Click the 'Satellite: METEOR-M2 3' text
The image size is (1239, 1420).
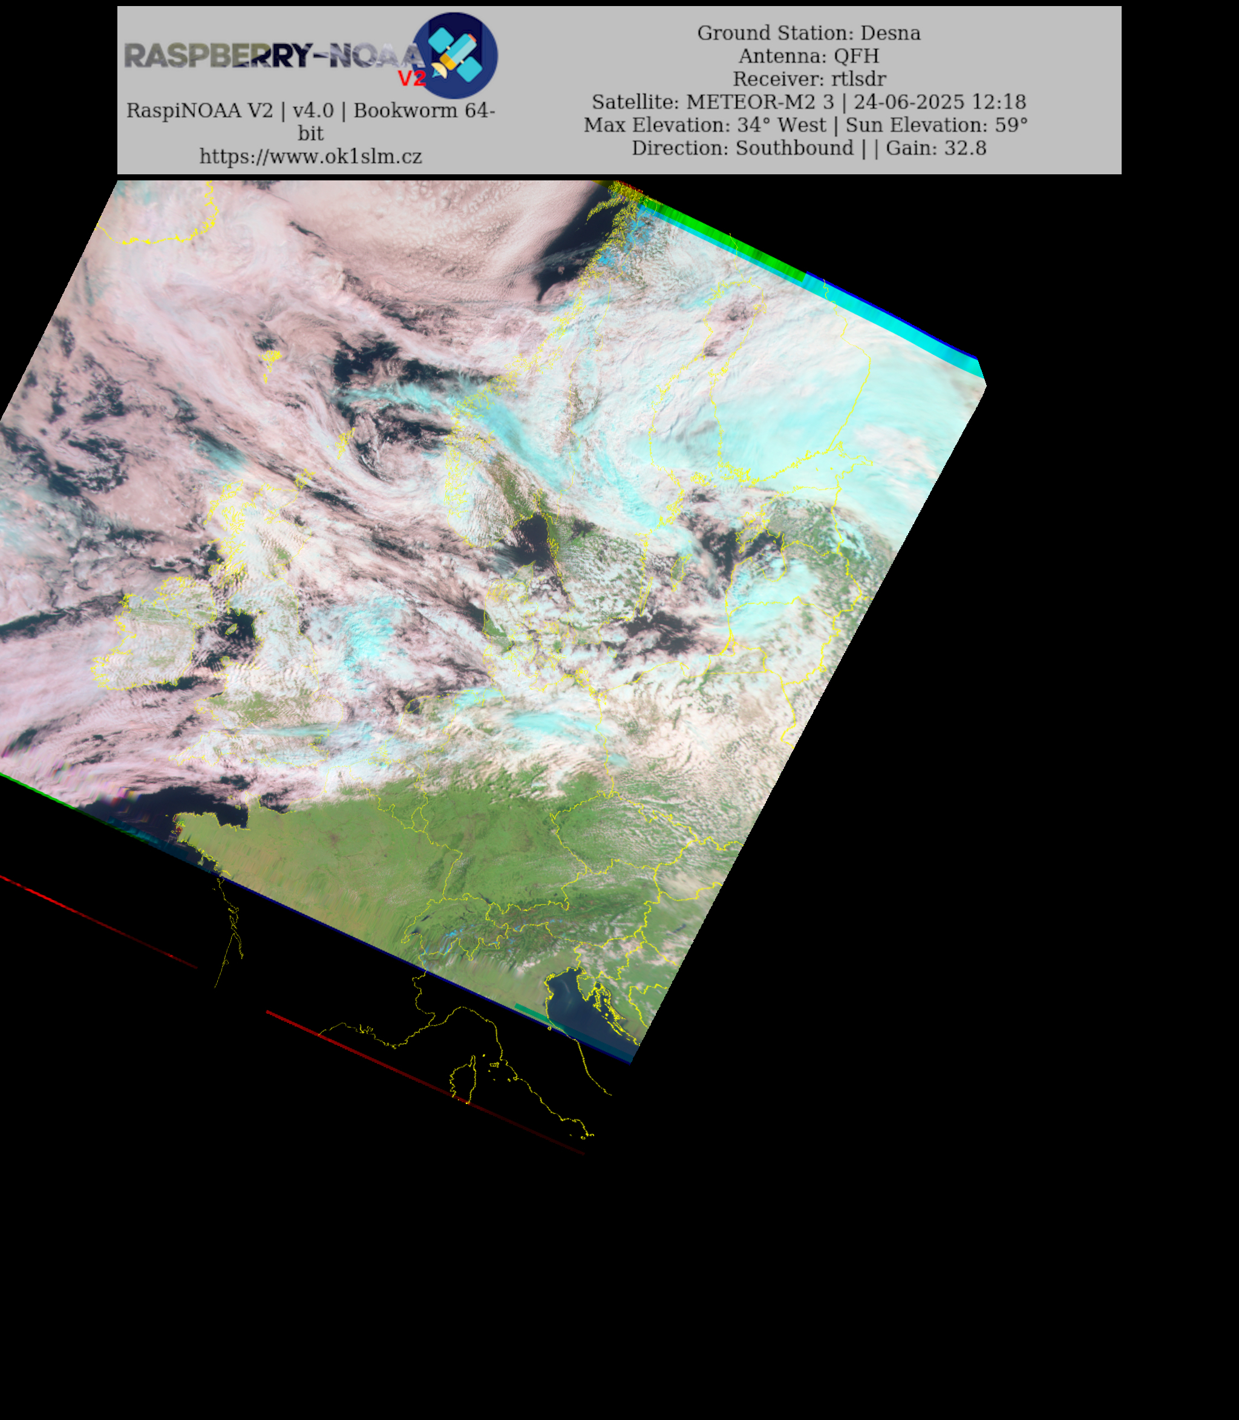tap(713, 102)
